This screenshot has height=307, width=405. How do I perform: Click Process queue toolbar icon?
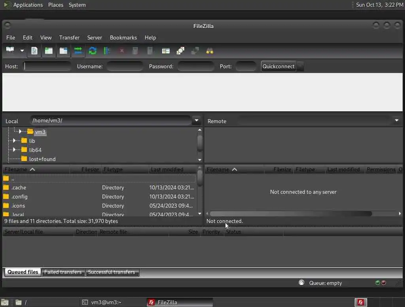107,51
